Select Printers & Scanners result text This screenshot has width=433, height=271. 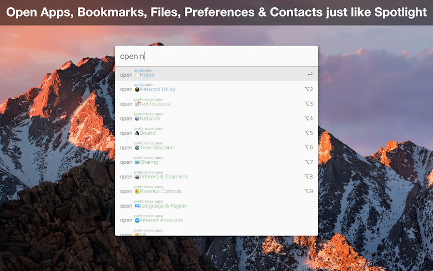(x=164, y=177)
